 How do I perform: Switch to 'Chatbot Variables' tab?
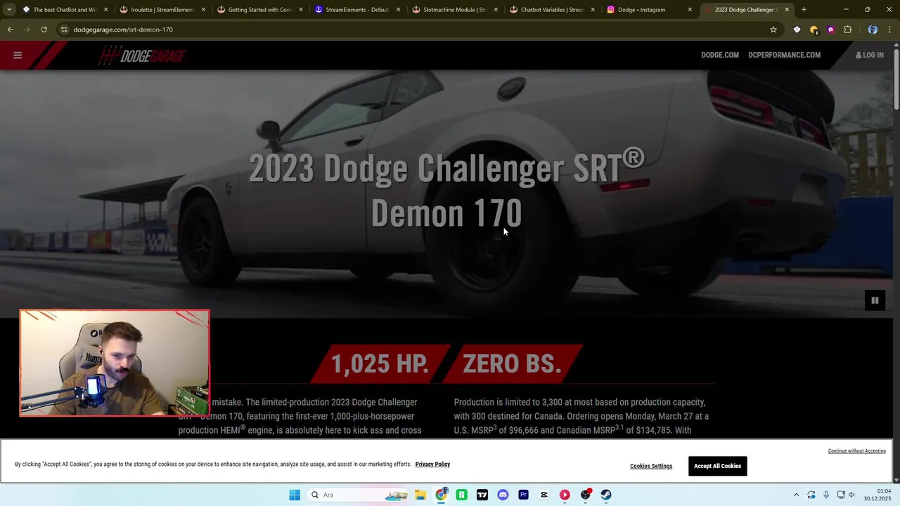coord(552,10)
